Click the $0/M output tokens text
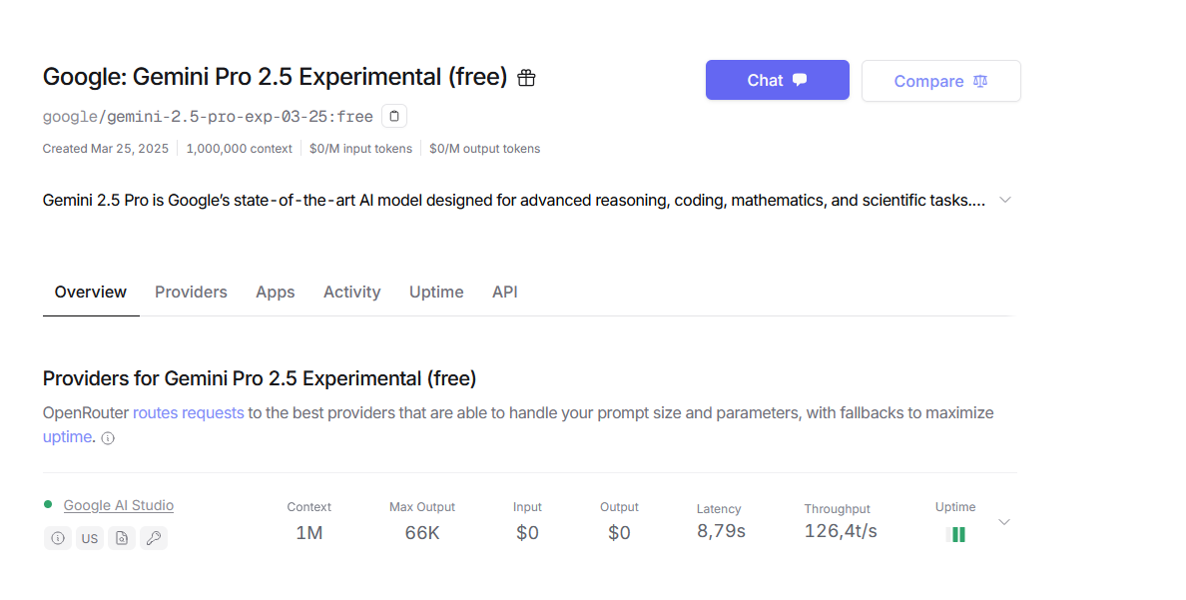This screenshot has height=600, width=1186. click(485, 149)
